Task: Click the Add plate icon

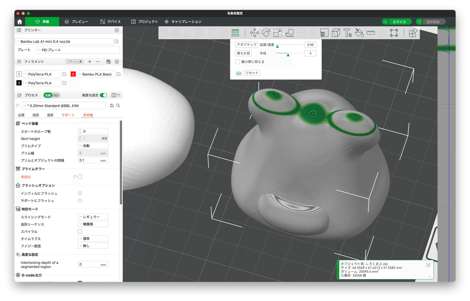Action: pos(176,33)
